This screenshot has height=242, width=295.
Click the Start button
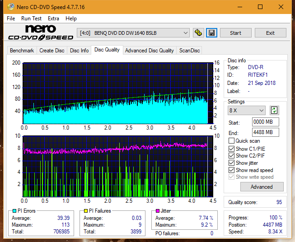235,33
